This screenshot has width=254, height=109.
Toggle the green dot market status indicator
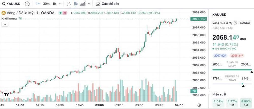[x=60, y=13]
